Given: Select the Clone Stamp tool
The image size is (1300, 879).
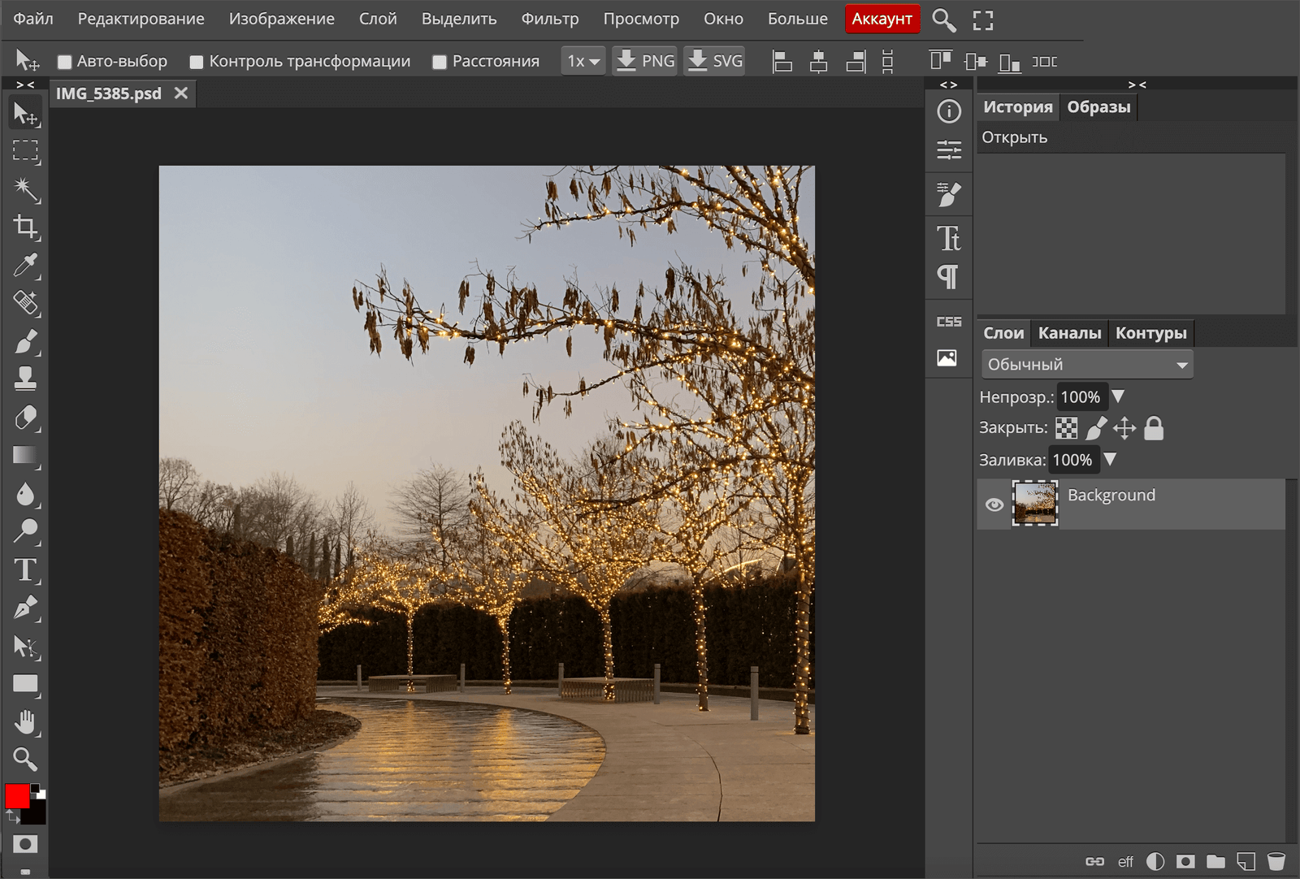Looking at the screenshot, I should point(25,379).
